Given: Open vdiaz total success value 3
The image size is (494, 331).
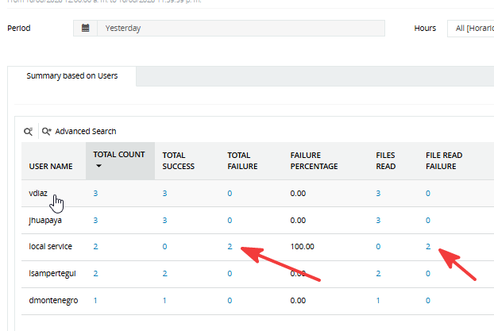Looking at the screenshot, I should coord(164,194).
